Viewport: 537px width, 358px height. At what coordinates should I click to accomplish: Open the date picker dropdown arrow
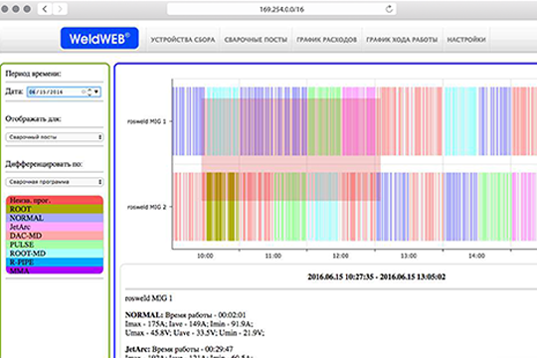click(96, 91)
